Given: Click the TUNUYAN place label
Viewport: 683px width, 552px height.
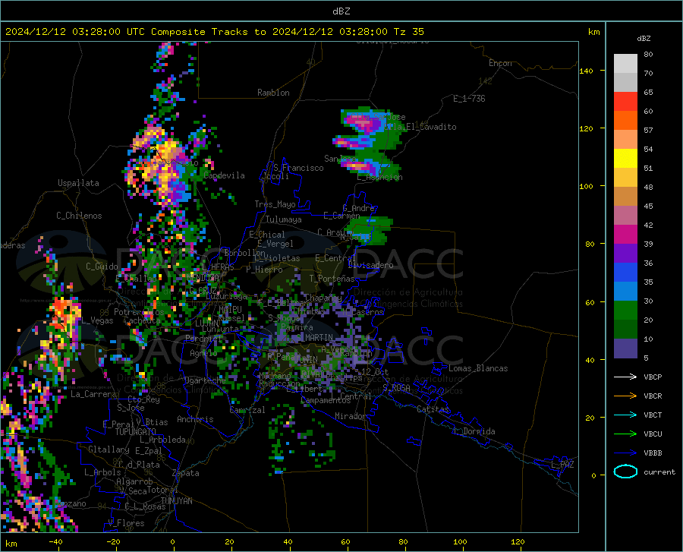Looking at the screenshot, I should [176, 501].
